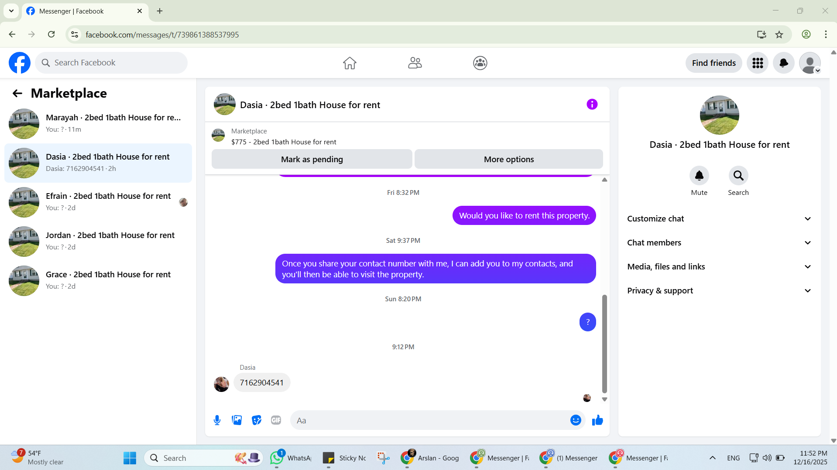Open Snipping Tool in taskbar

(x=383, y=458)
